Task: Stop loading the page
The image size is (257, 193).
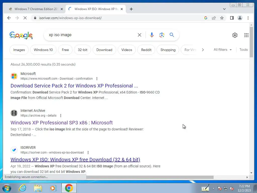Action: coord(25,18)
